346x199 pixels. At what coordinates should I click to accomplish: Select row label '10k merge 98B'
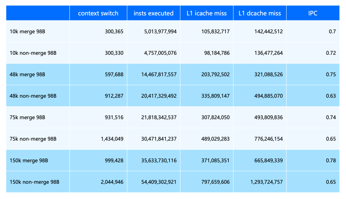[27, 31]
